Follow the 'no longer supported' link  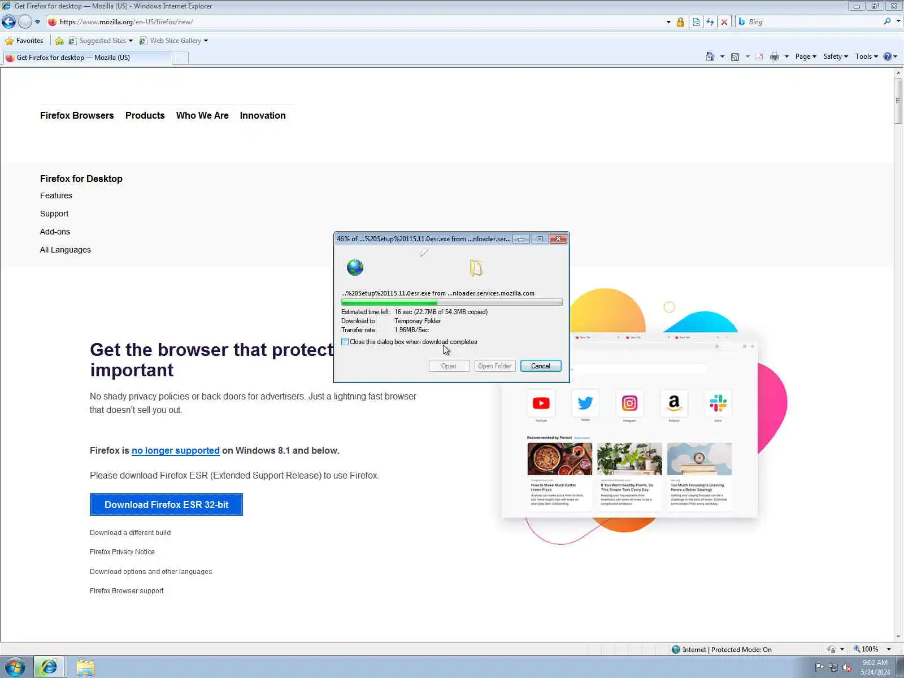(x=176, y=450)
